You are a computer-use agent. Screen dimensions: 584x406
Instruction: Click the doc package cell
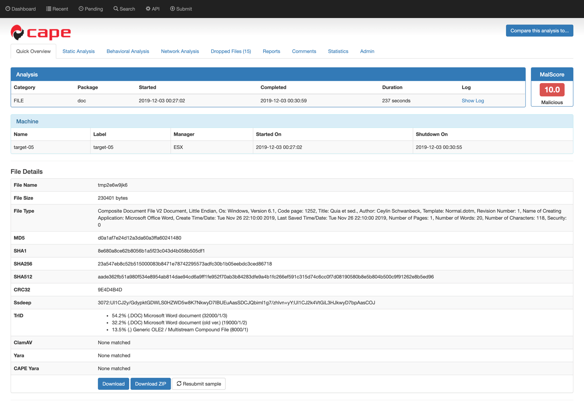[x=82, y=101]
